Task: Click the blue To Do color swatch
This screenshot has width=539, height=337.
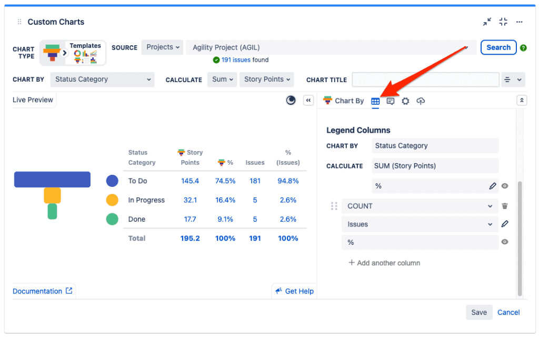Action: (x=112, y=181)
